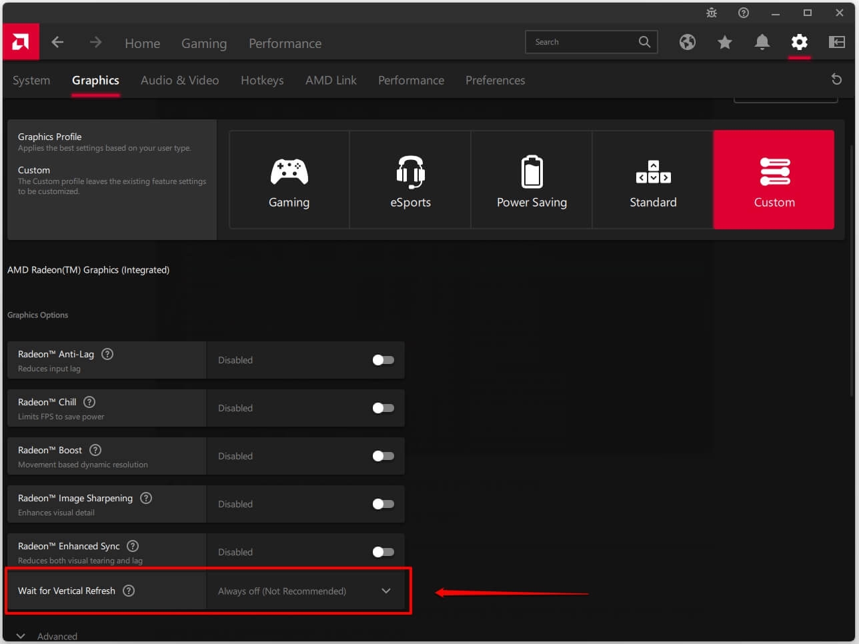This screenshot has width=859, height=644.
Task: Select the Gaming graphics profile
Action: click(289, 180)
